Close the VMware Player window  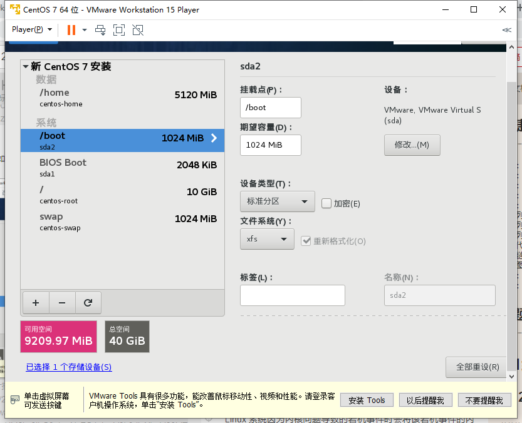coord(503,9)
